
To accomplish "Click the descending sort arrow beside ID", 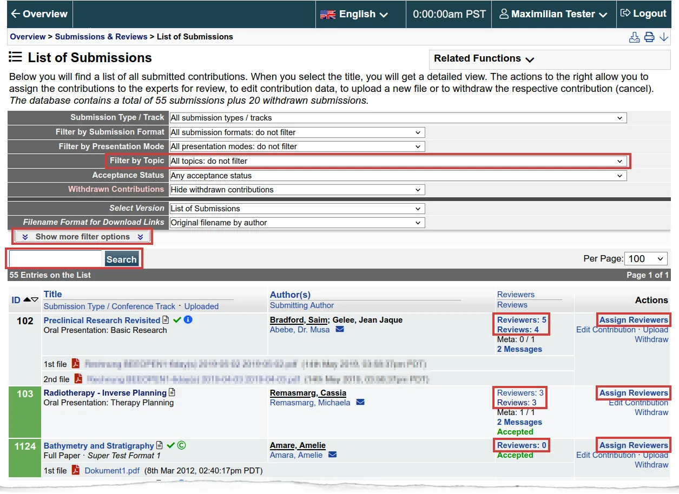I will pos(35,300).
